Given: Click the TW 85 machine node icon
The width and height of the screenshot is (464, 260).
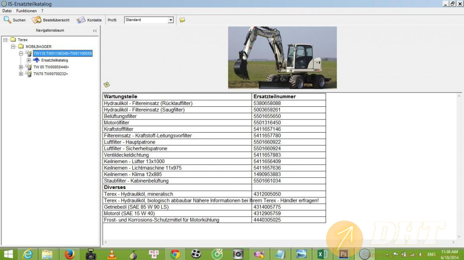Looking at the screenshot, I should click(x=29, y=67).
